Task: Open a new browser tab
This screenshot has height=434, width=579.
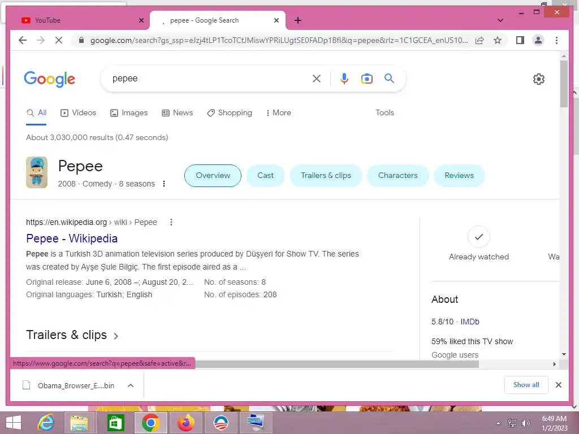Action: coord(298,20)
